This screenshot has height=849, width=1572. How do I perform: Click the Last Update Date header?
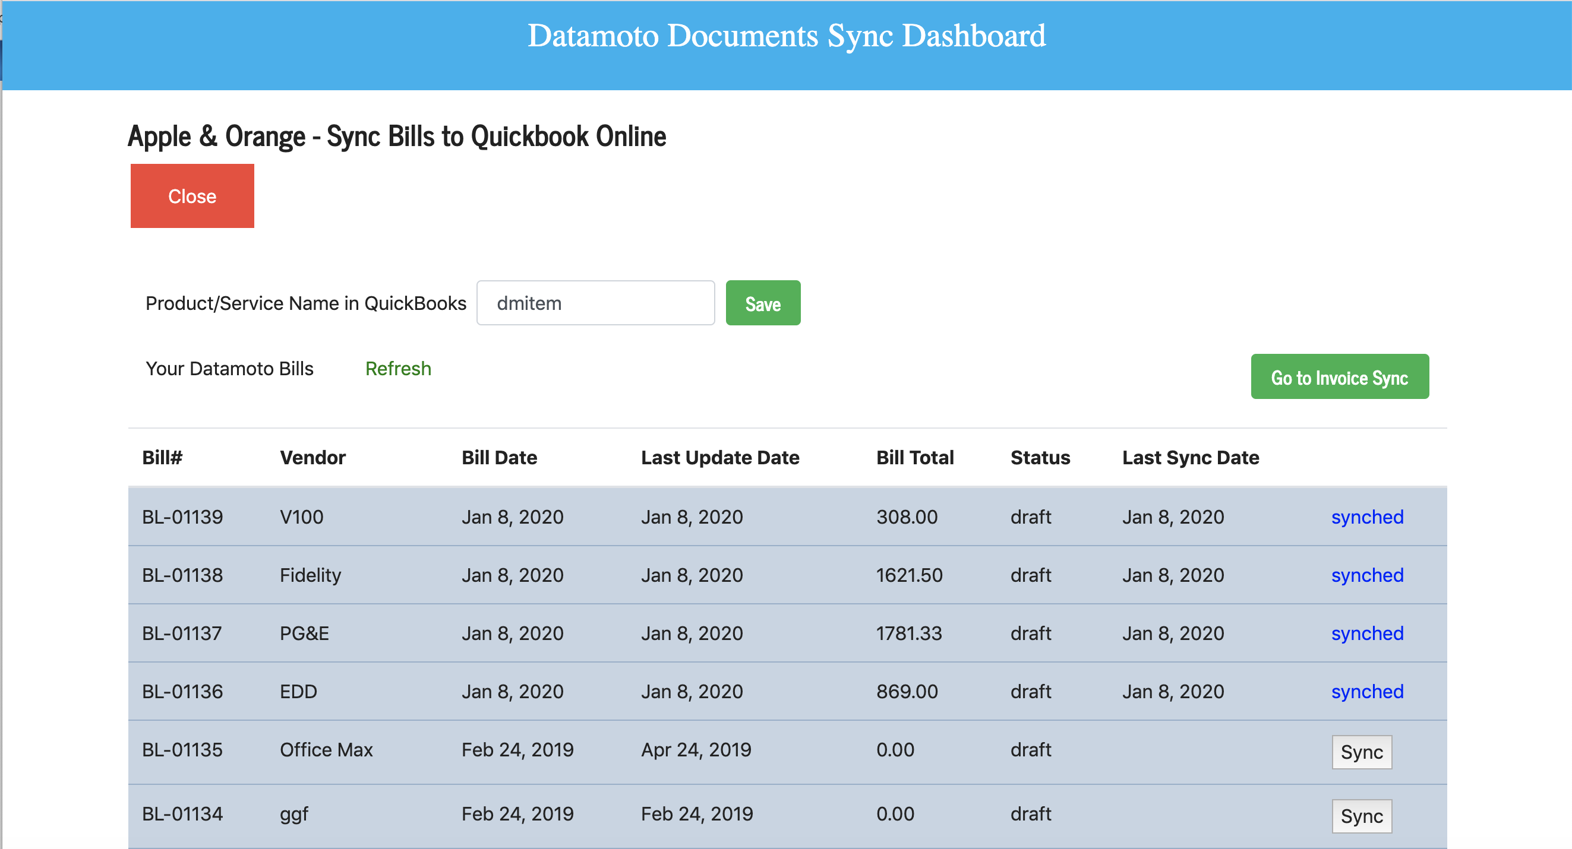tap(719, 457)
